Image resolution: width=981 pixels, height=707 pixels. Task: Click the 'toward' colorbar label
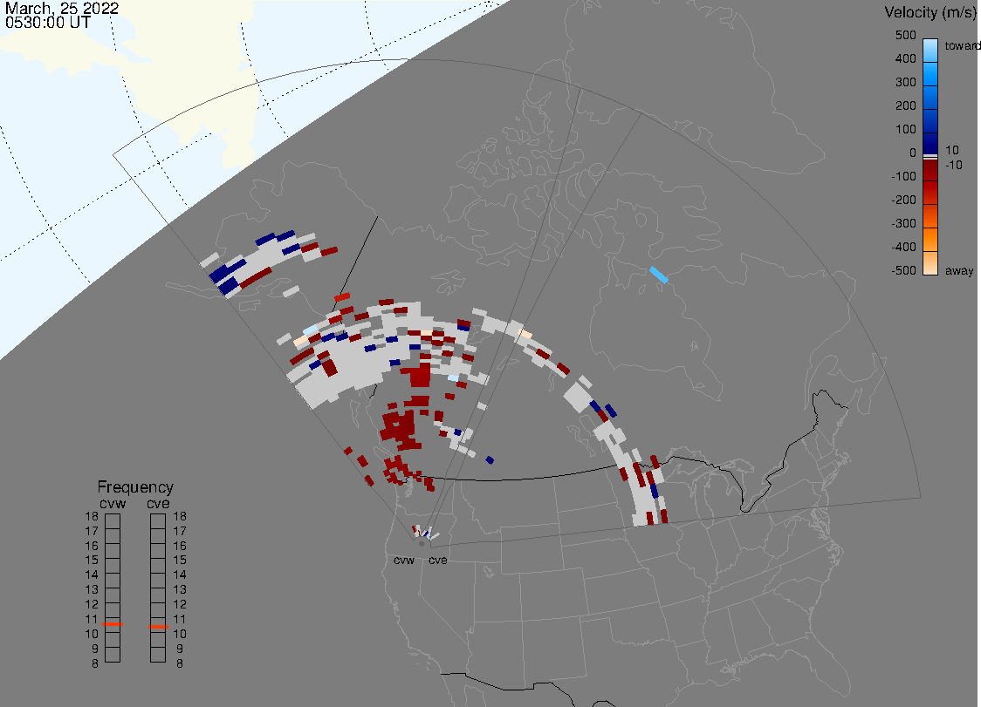[x=962, y=45]
